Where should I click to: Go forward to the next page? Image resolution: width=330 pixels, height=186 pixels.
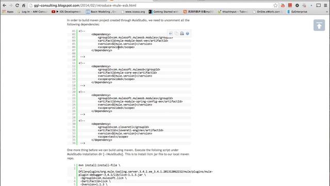[x=11, y=5]
